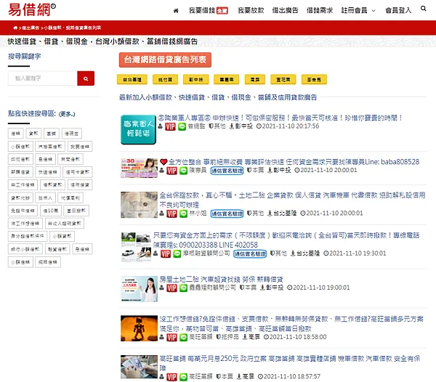Filter listings by 高屏 region
The height and width of the screenshot is (382, 436).
(255, 79)
